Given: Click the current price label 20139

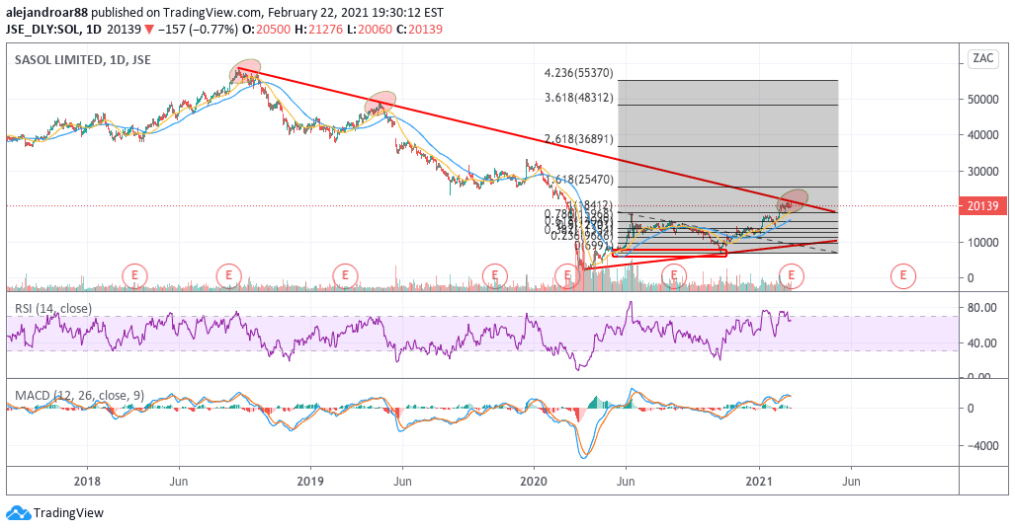Looking at the screenshot, I should (982, 205).
